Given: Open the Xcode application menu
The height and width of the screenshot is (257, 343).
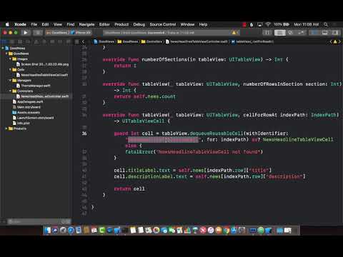Looking at the screenshot, I should coord(20,24).
